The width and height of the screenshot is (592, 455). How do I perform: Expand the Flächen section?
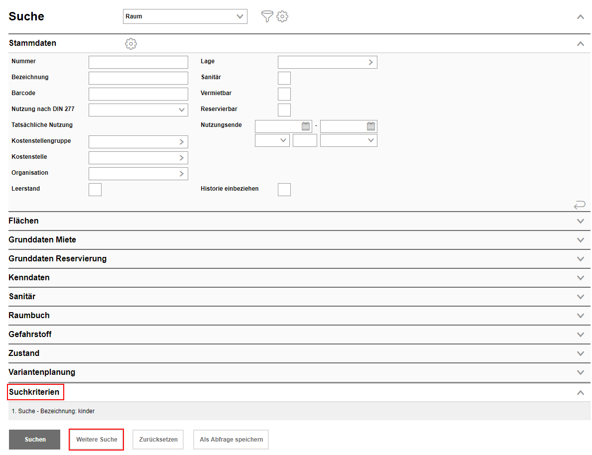coord(580,221)
